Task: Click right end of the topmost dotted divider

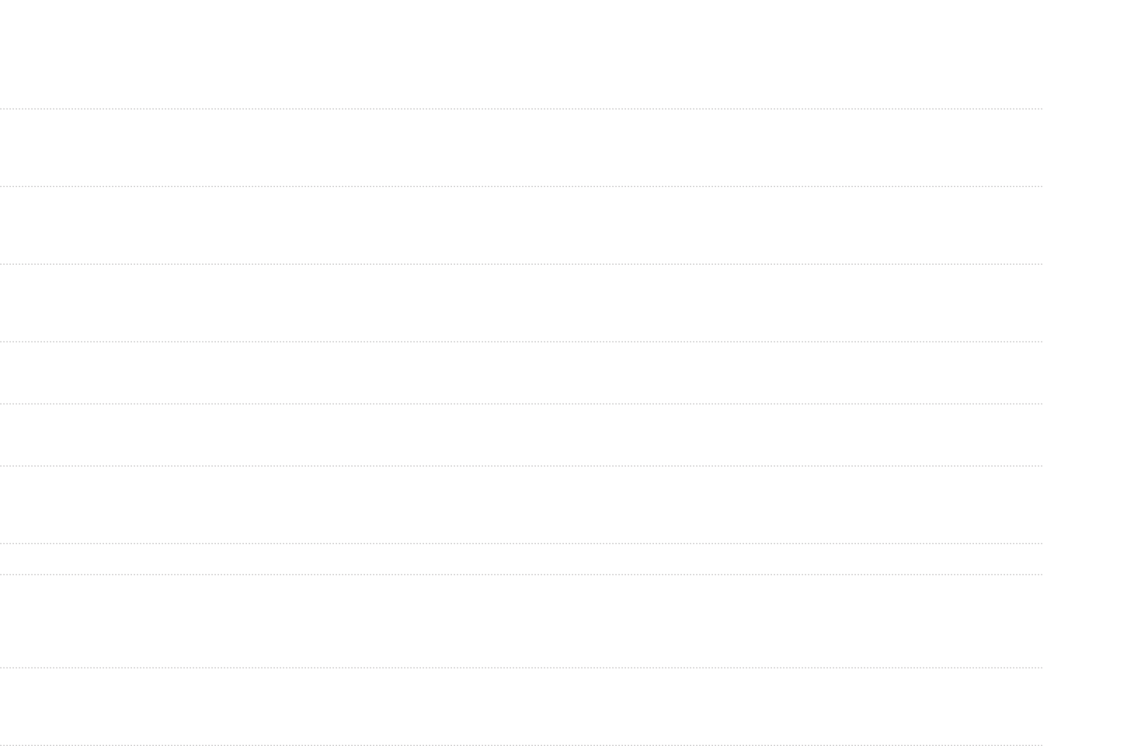Action: coord(1039,109)
